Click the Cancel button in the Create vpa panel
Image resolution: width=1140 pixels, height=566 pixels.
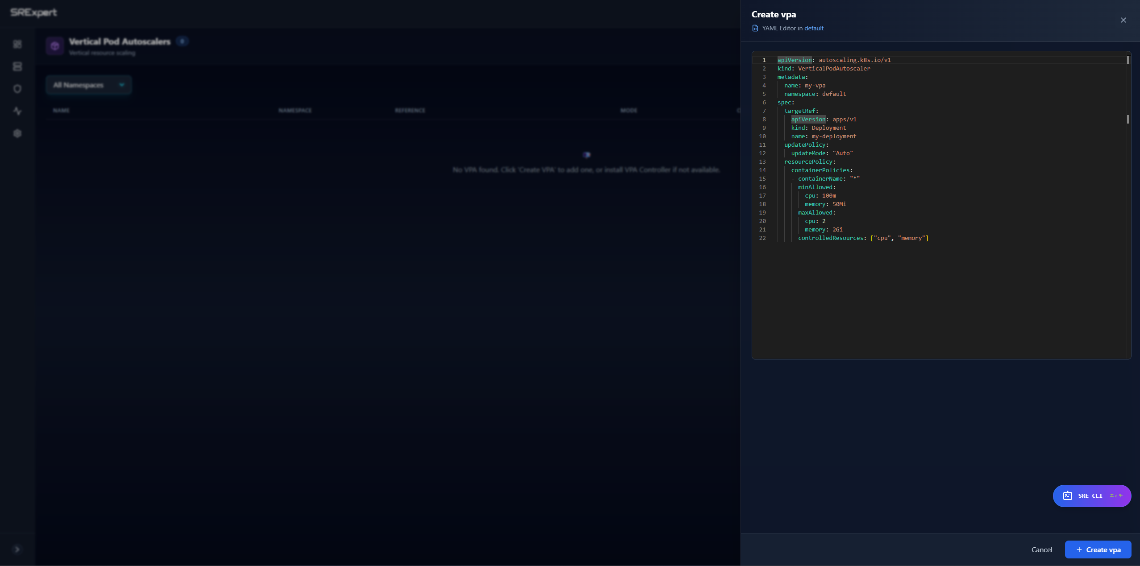[1041, 549]
